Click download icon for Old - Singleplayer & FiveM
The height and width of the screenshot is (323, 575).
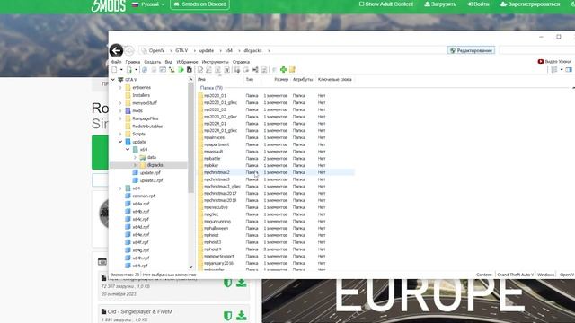[x=242, y=315]
